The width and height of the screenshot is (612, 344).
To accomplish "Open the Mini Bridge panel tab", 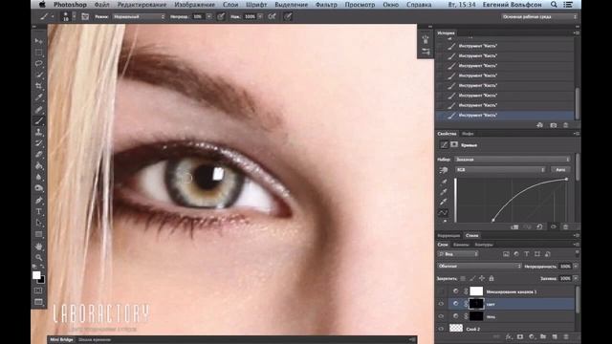I will (61, 340).
